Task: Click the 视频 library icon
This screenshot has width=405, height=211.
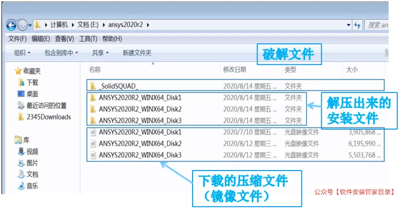Action: pyautogui.click(x=21, y=151)
